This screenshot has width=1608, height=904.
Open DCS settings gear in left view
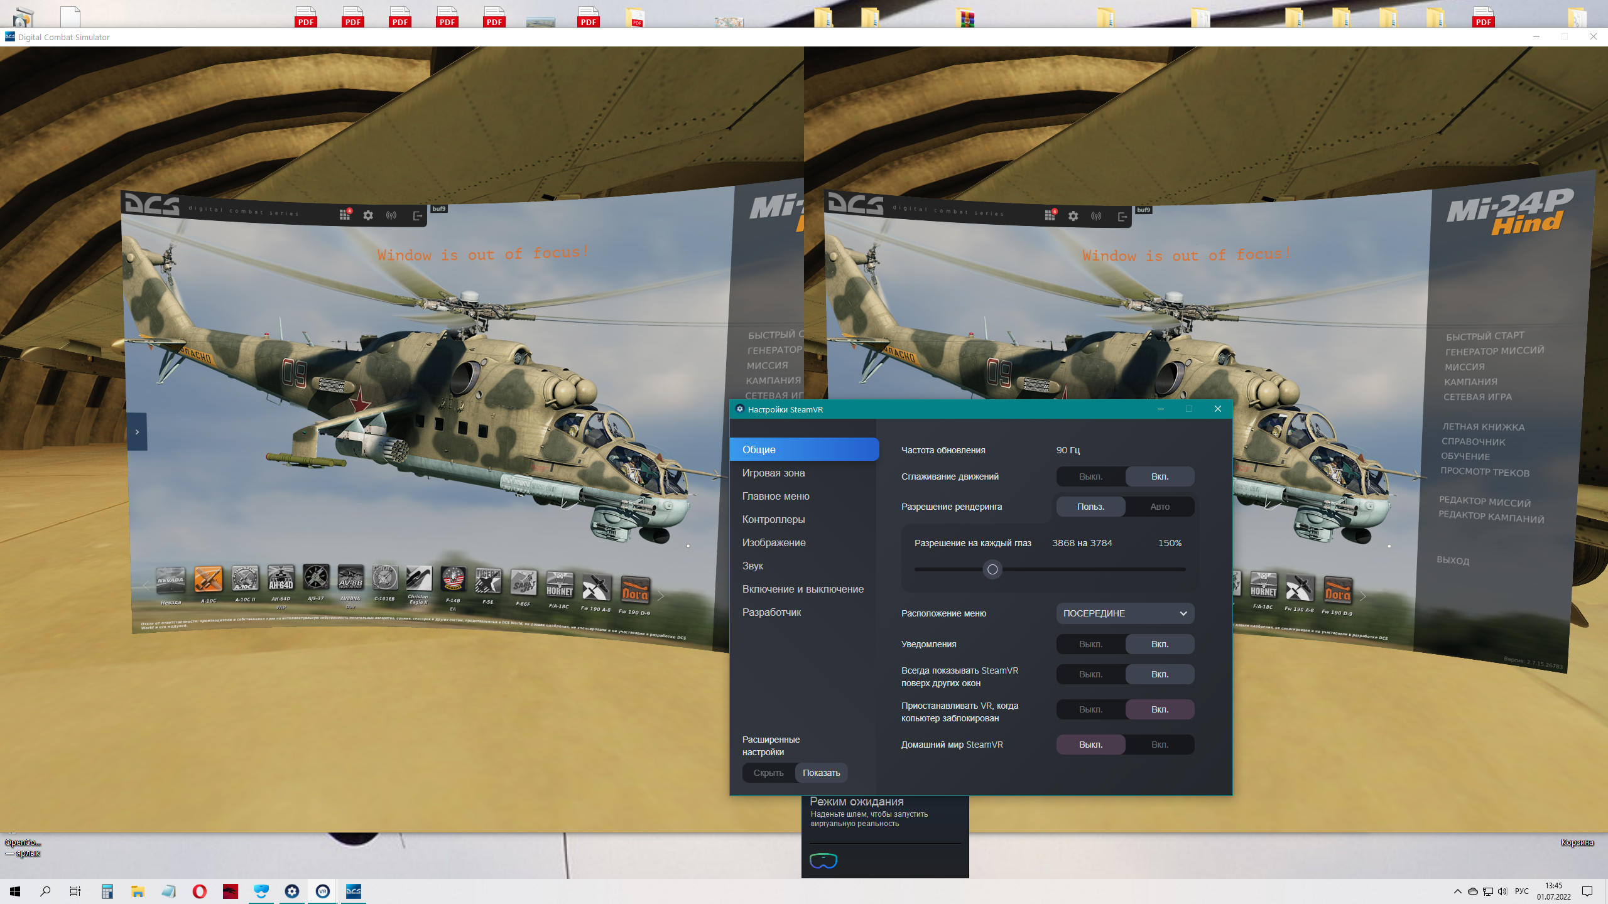point(368,215)
